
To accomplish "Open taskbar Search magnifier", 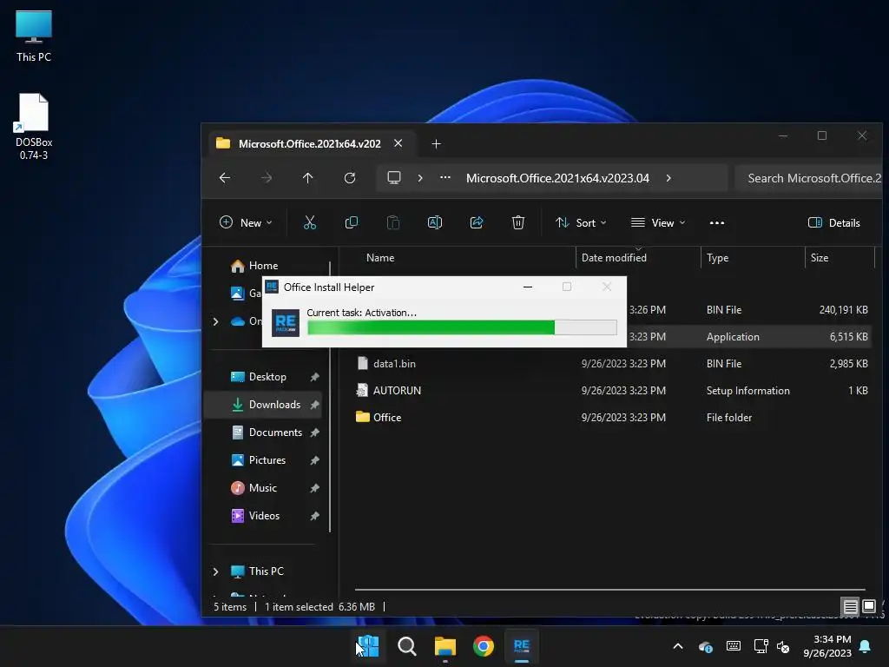I will click(x=406, y=646).
